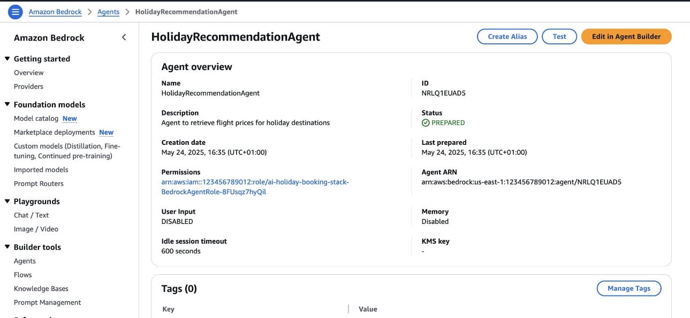Click the Create Alias button
Image resolution: width=690 pixels, height=318 pixels.
pyautogui.click(x=507, y=36)
